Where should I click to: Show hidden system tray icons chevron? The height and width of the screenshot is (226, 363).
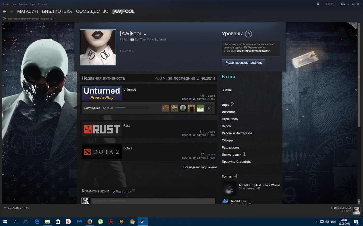tap(316, 222)
